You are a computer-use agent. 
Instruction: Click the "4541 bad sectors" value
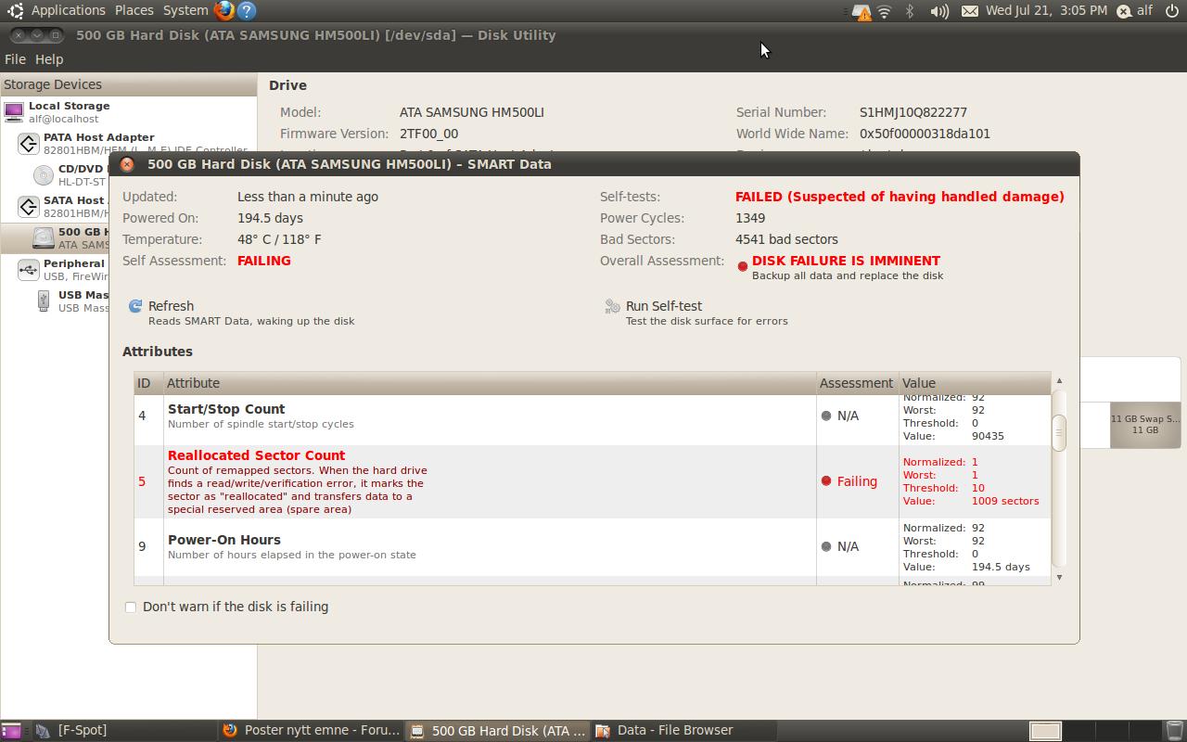(786, 239)
